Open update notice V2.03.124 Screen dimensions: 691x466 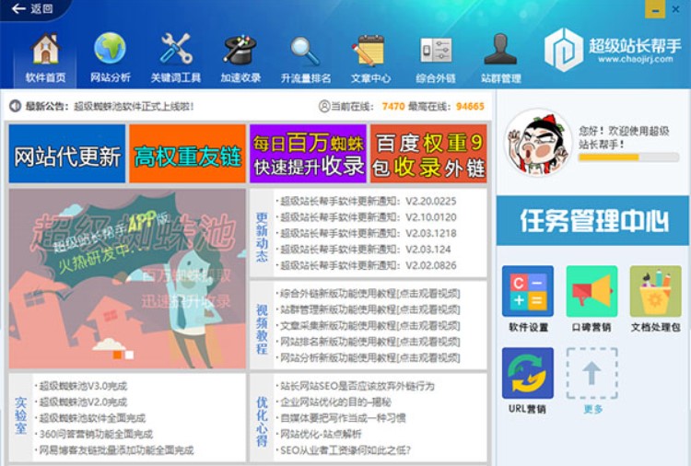[x=366, y=250]
